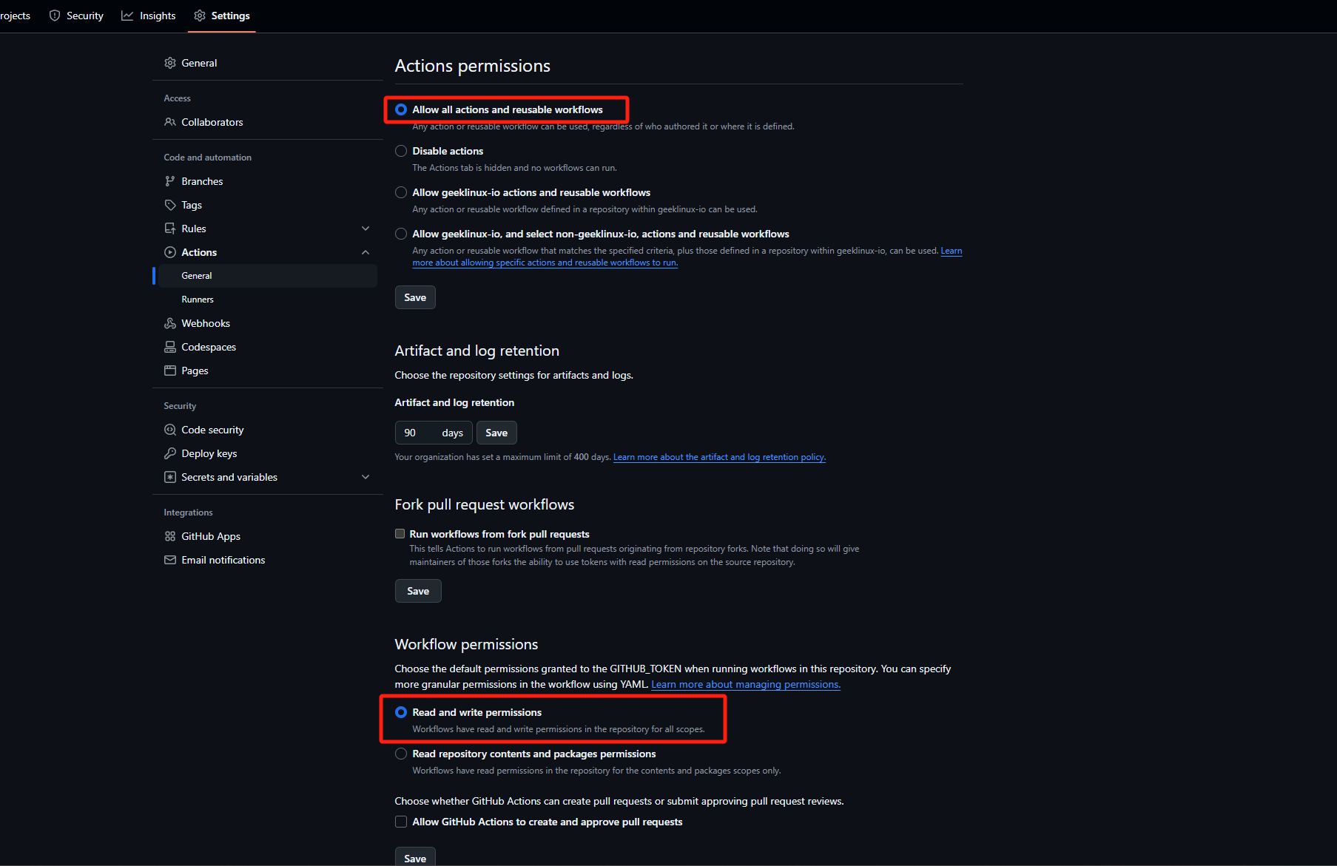Collapse the Actions section chevron

(366, 252)
